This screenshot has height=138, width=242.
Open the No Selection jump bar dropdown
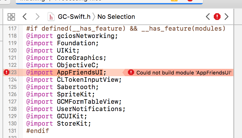[x=116, y=17]
